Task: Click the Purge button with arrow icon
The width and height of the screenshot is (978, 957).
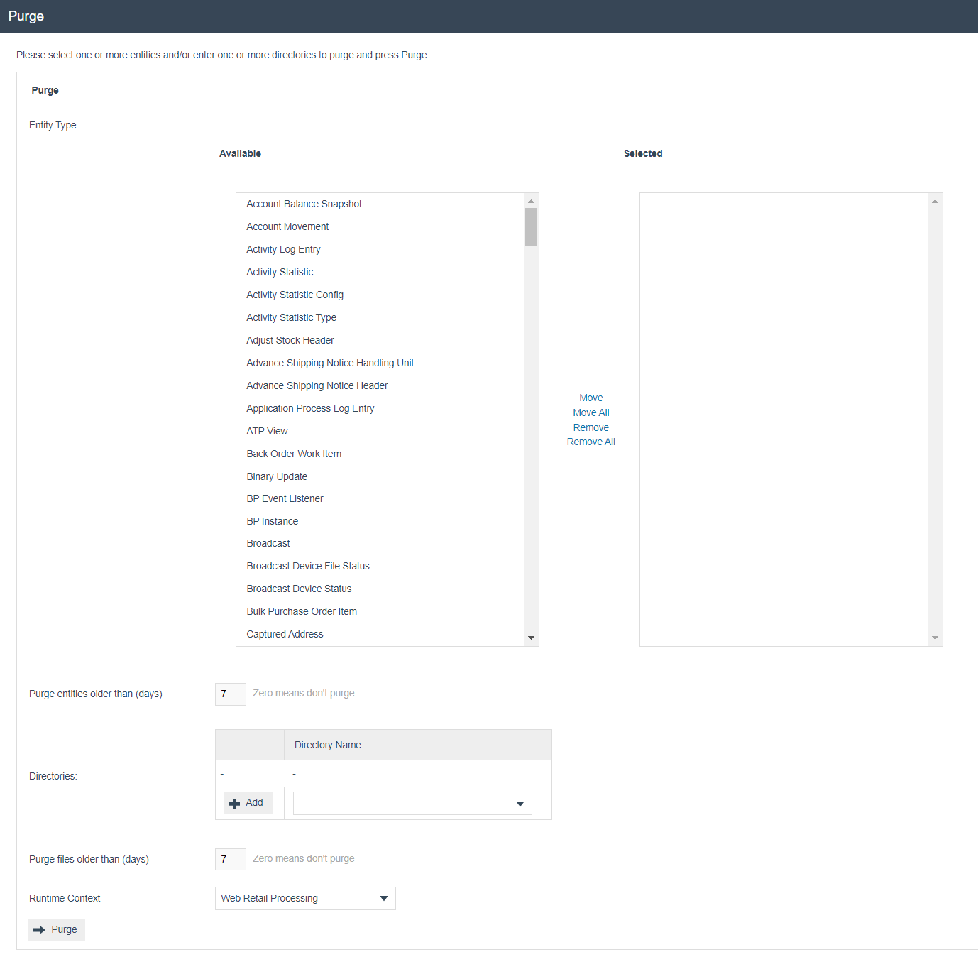Action: pyautogui.click(x=56, y=929)
